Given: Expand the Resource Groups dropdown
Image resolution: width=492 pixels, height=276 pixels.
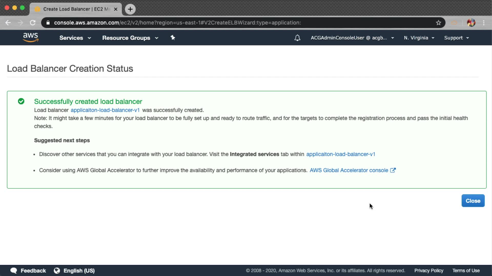Looking at the screenshot, I should 130,38.
